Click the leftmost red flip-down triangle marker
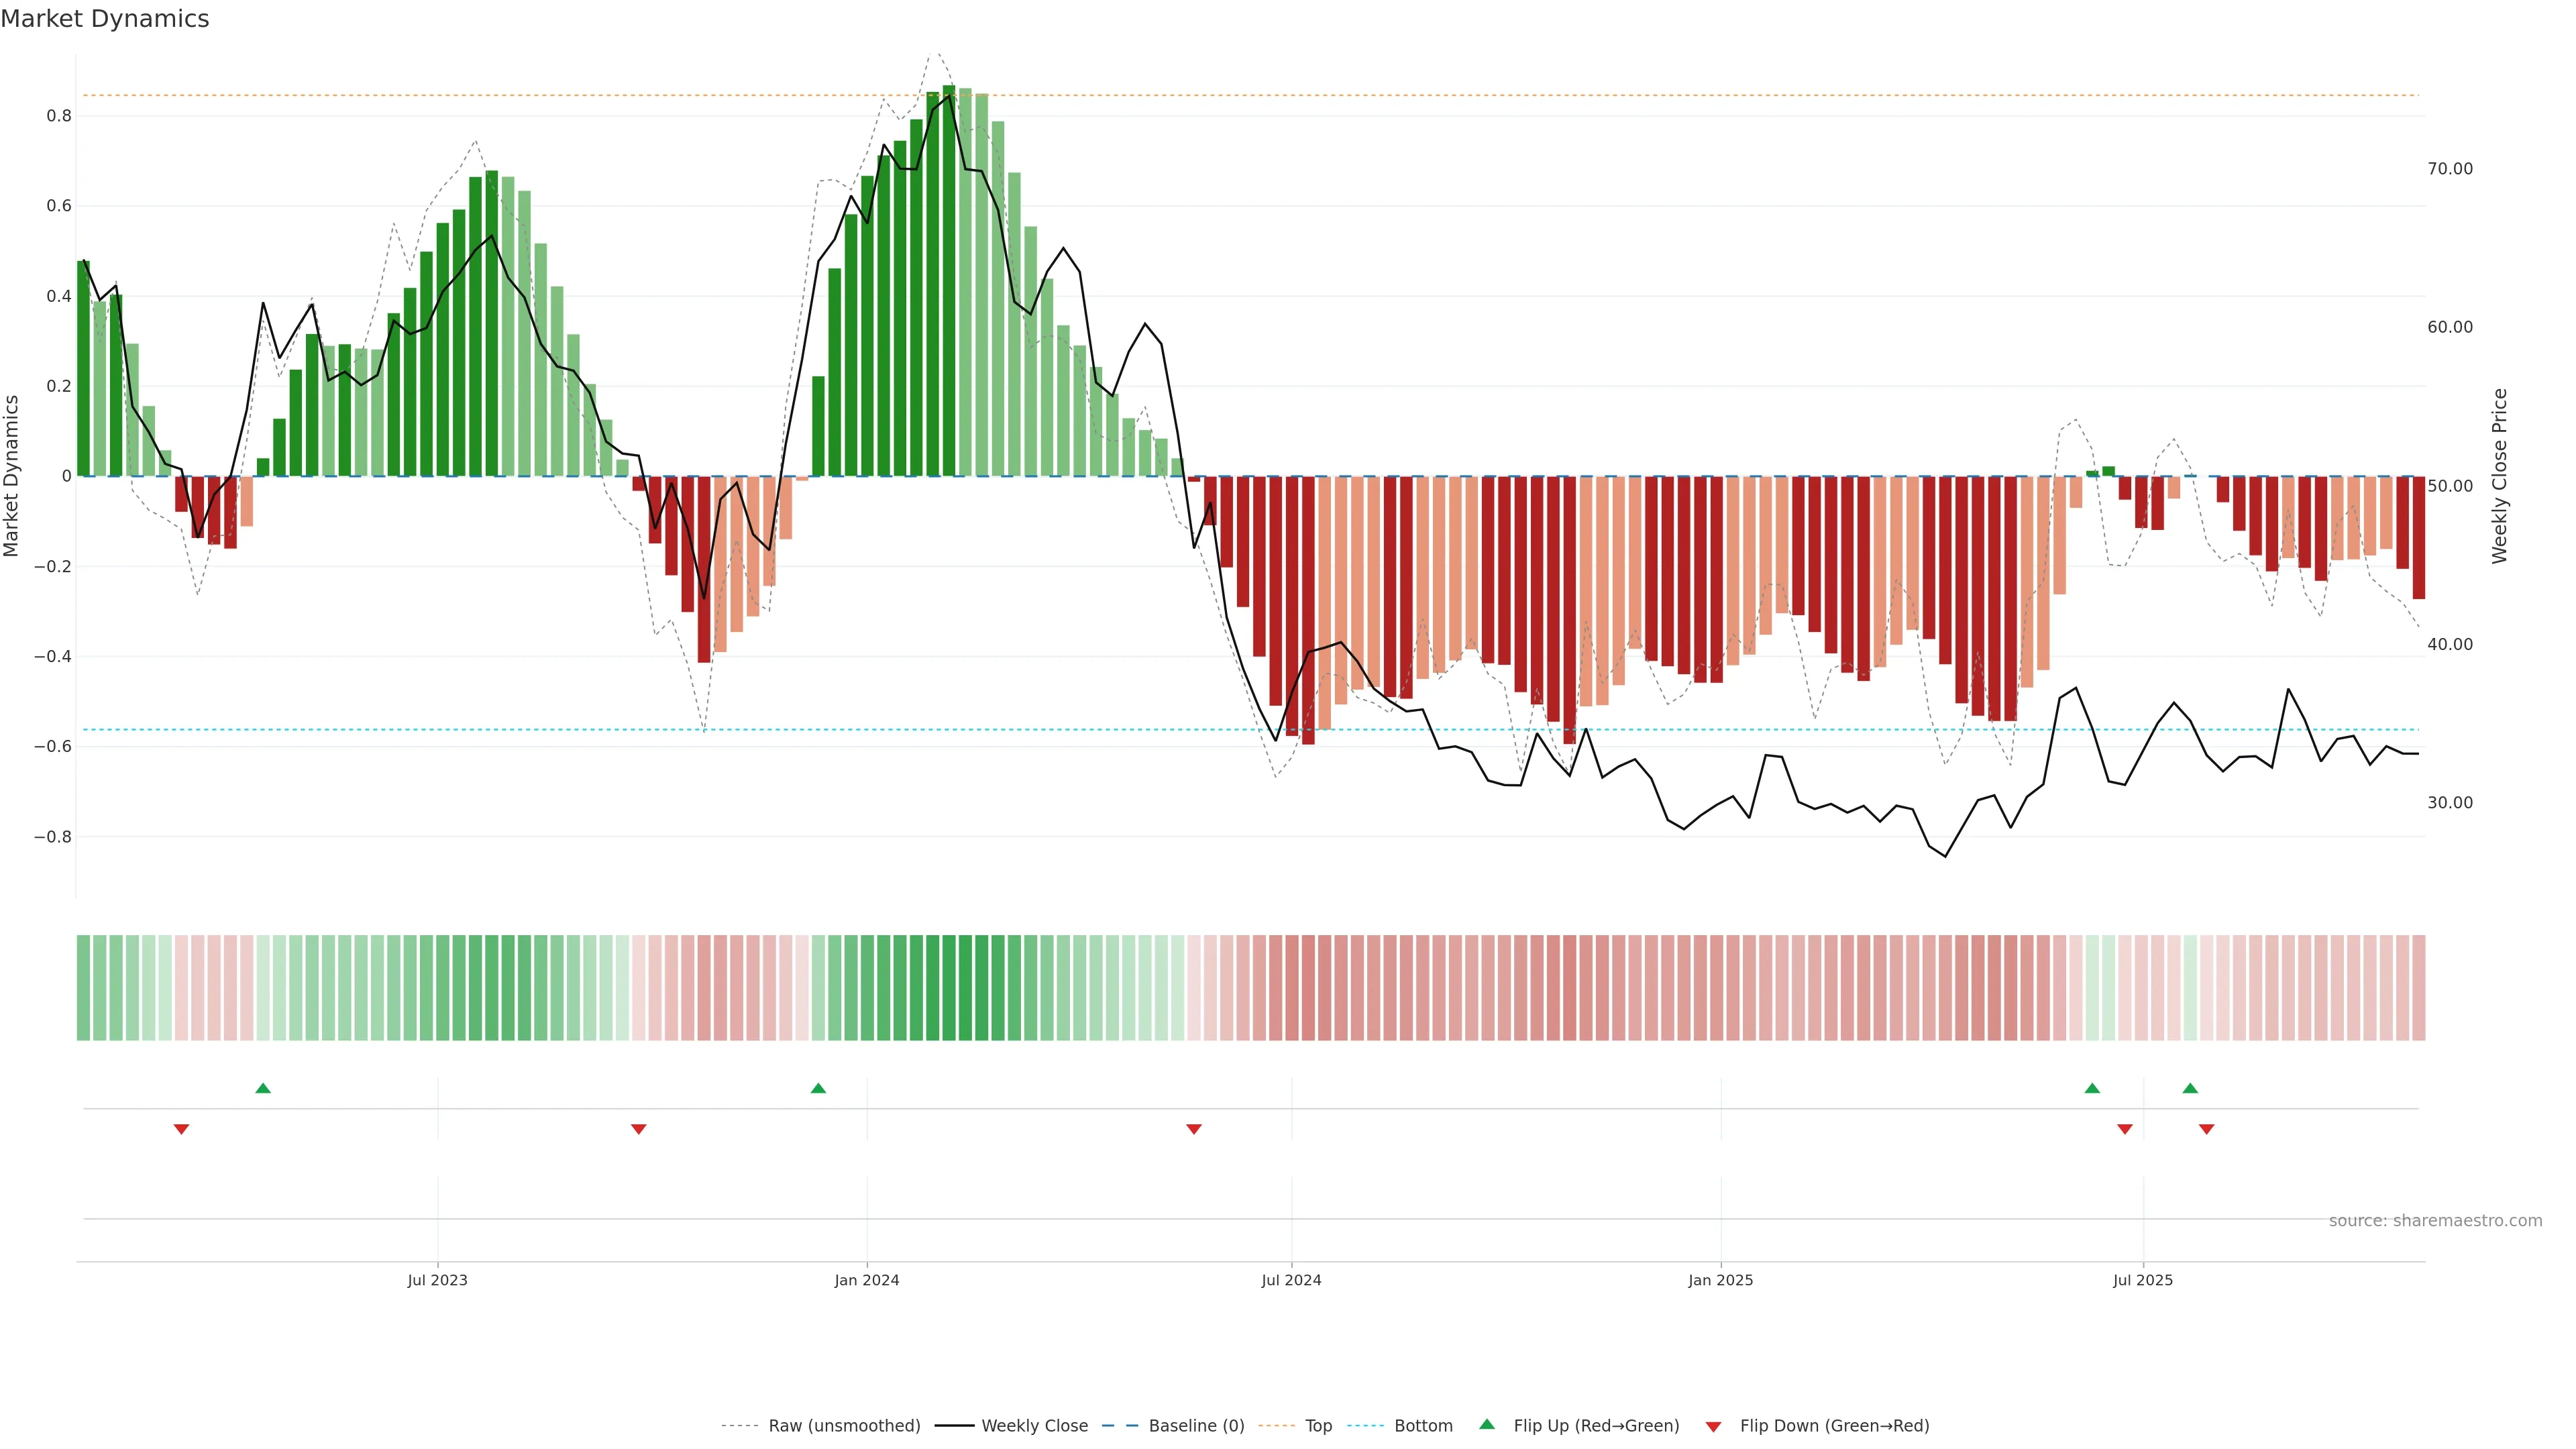Screen dimensions: 2576x1449 [181, 1129]
